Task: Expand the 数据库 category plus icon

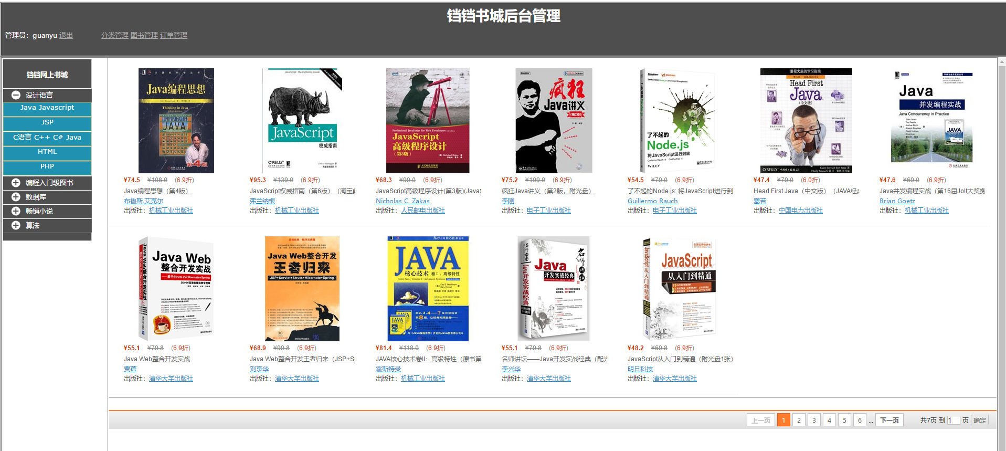Action: coord(16,197)
